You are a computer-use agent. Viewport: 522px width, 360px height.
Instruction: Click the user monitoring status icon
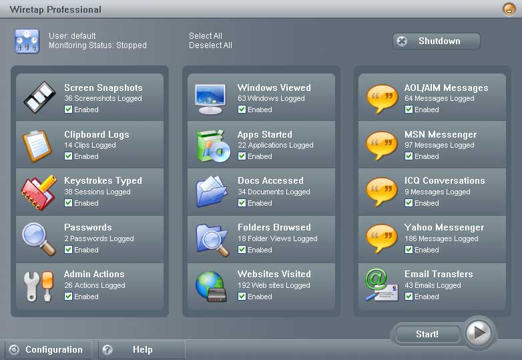27,41
